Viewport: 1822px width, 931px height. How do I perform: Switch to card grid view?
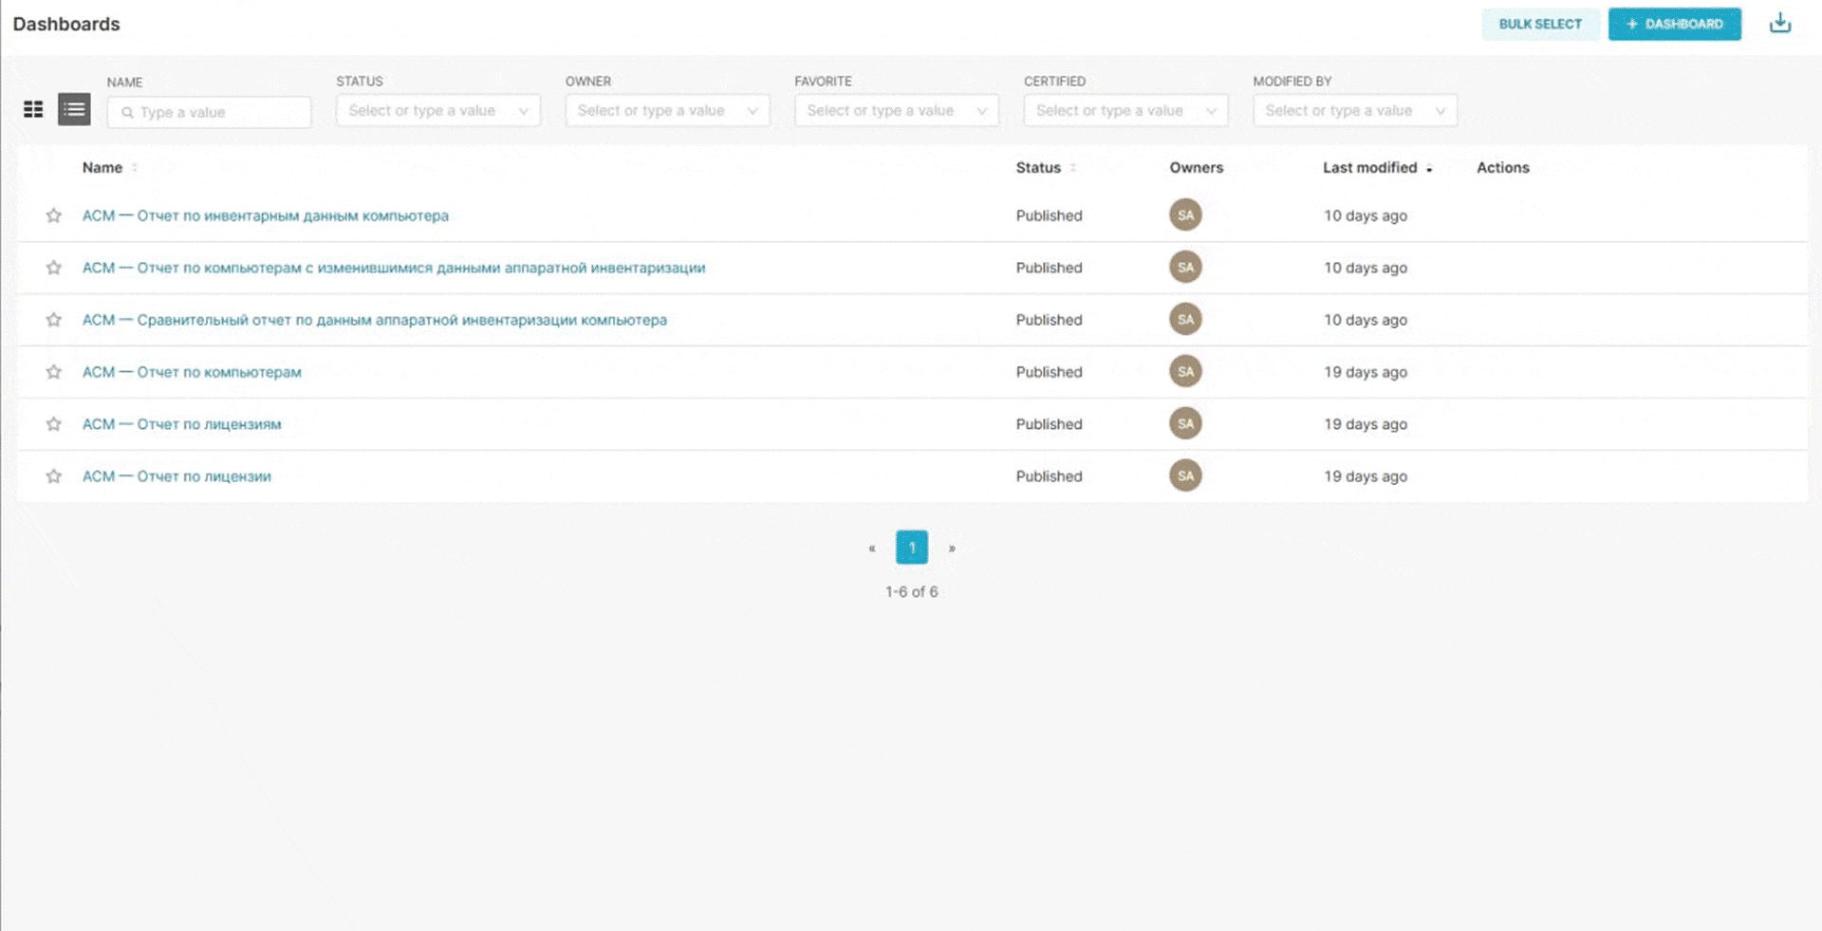(x=33, y=110)
